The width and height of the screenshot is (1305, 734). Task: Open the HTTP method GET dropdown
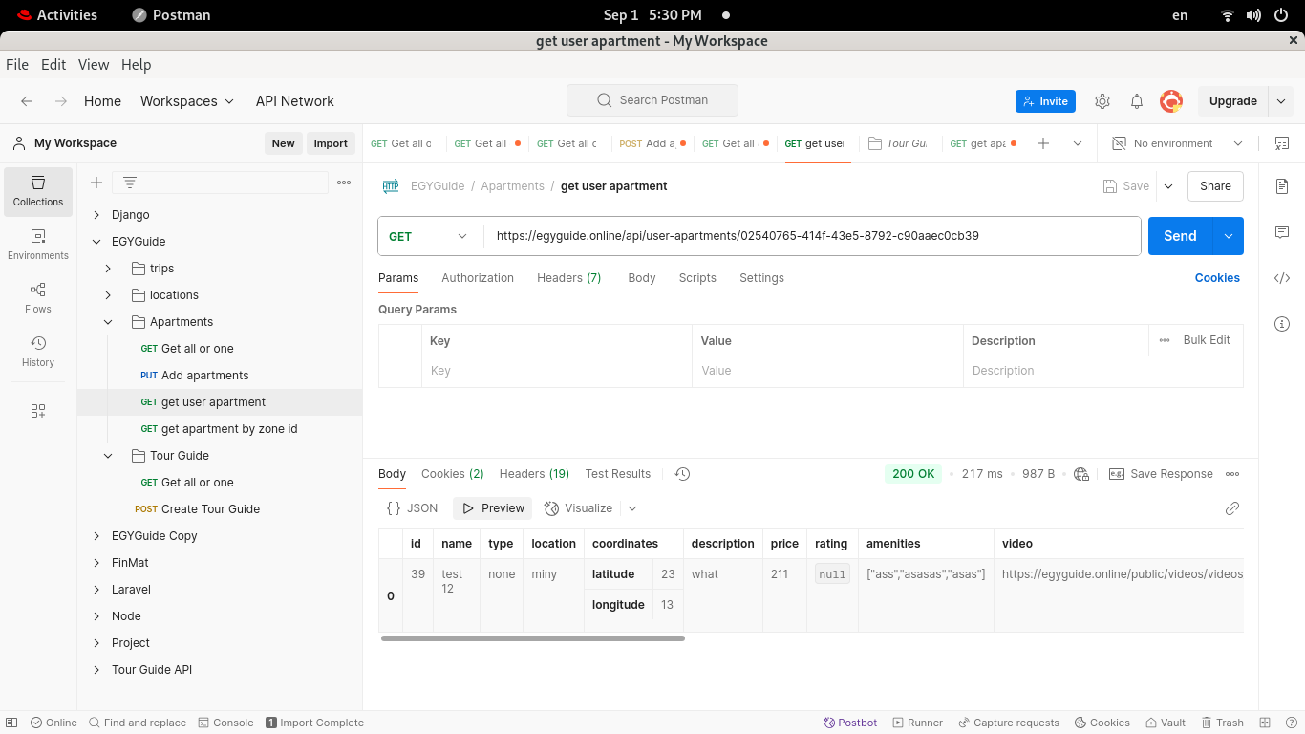tap(430, 236)
